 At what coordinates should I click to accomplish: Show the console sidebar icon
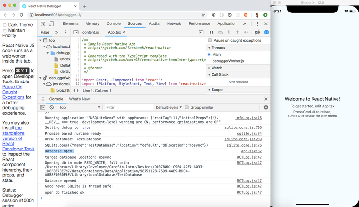click(43, 107)
